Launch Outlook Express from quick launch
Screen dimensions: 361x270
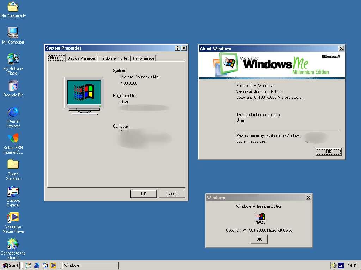pos(45,265)
